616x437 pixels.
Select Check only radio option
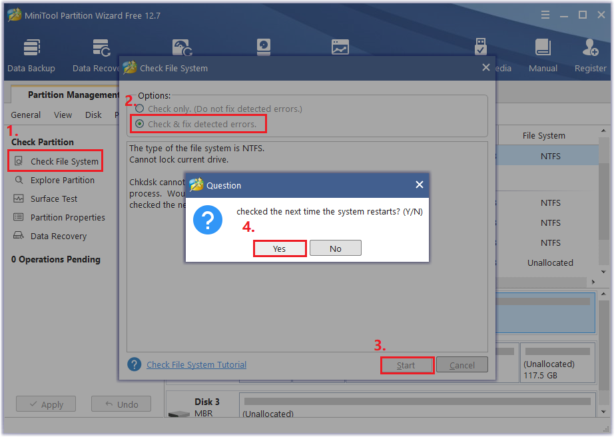point(219,109)
